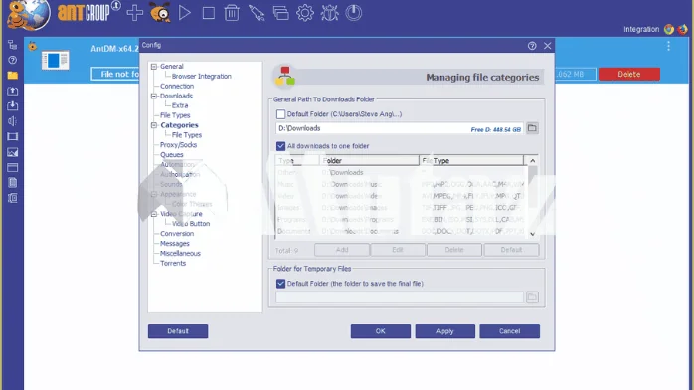
Task: Open the three-dot menu on the download row
Action: pyautogui.click(x=668, y=46)
